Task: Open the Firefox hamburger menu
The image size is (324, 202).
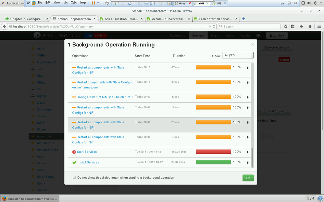Action: (x=319, y=27)
